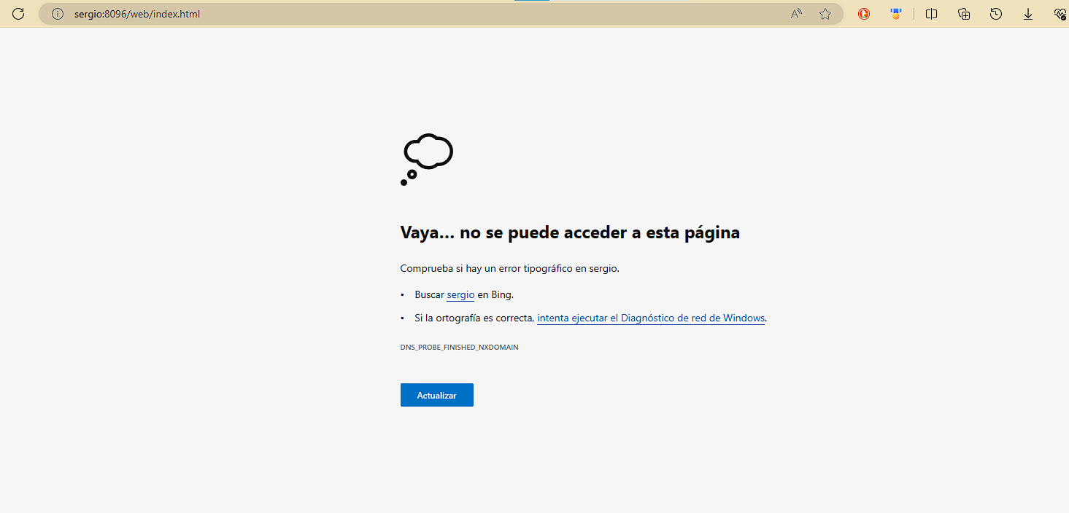Activate the Read Aloud icon
Screen dimensions: 1069x513
click(x=796, y=14)
